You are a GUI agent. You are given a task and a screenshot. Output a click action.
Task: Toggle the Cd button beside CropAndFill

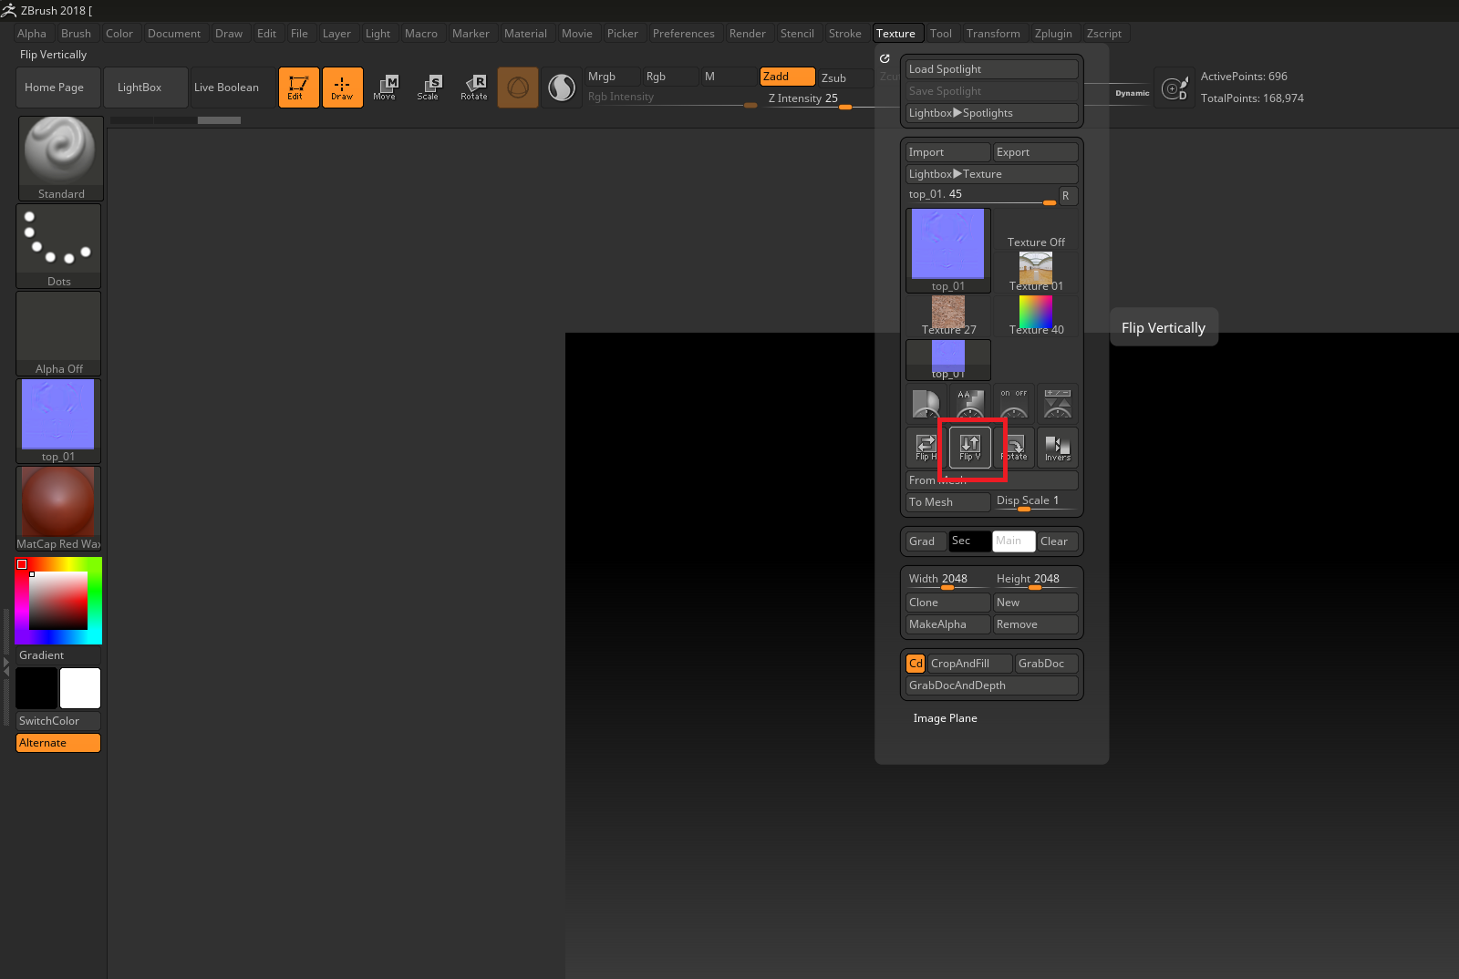[x=916, y=664]
